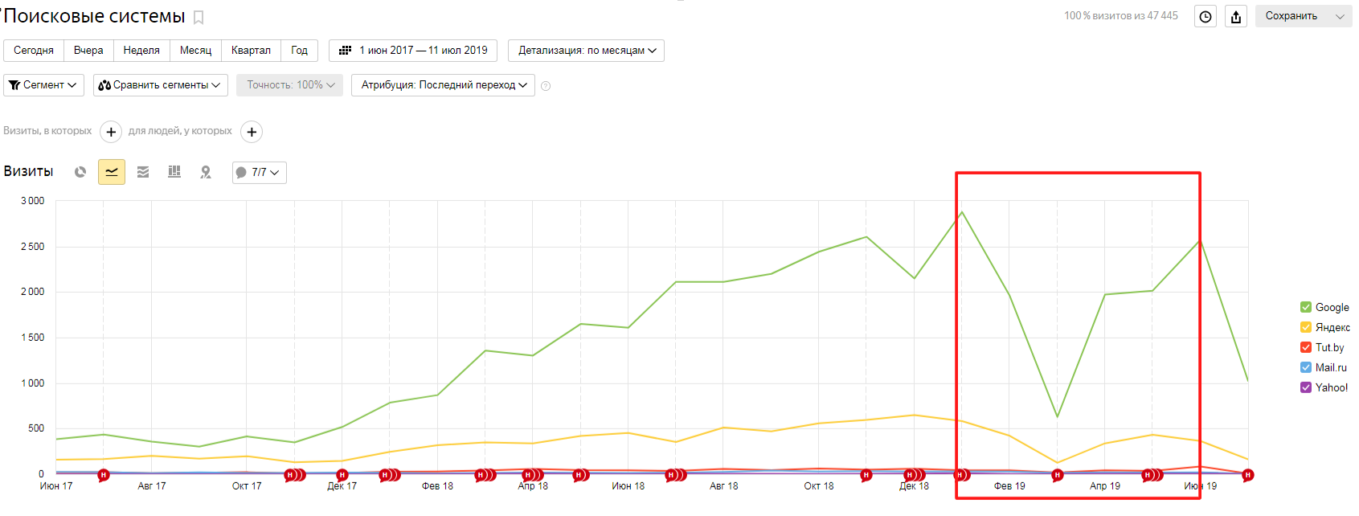1359x516 pixels.
Task: Open Атрибуция: Последний переход dropdown
Action: point(443,85)
